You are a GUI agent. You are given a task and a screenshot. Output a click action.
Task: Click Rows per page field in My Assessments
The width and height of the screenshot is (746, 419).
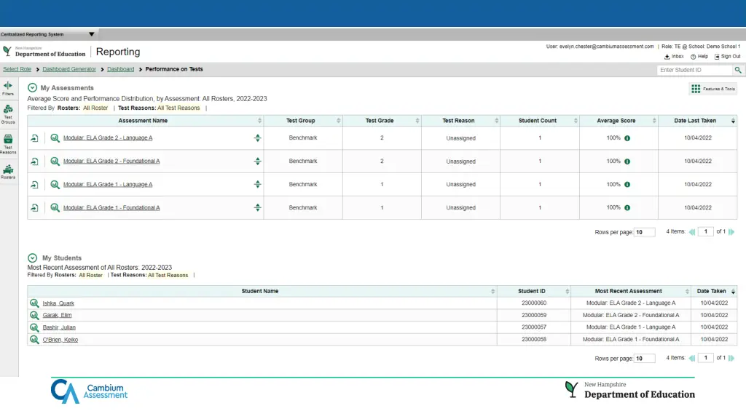point(644,232)
